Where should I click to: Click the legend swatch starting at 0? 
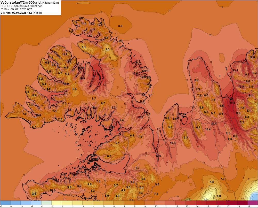point(57,203)
